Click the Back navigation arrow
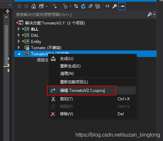This screenshot has width=163, height=141. [x=19, y=6]
